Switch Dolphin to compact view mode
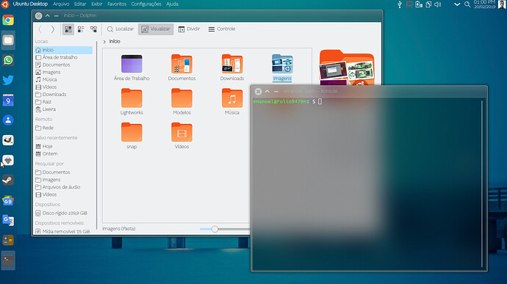Viewport: 507px width, 284px height. (81, 29)
